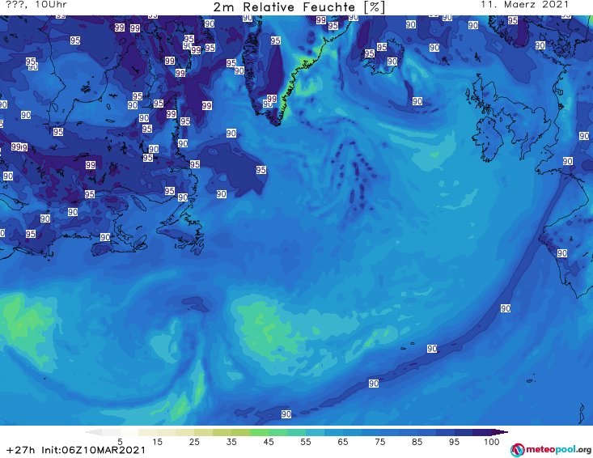Click the colorbar tick label '5'
This screenshot has width=593, height=458.
(x=120, y=441)
